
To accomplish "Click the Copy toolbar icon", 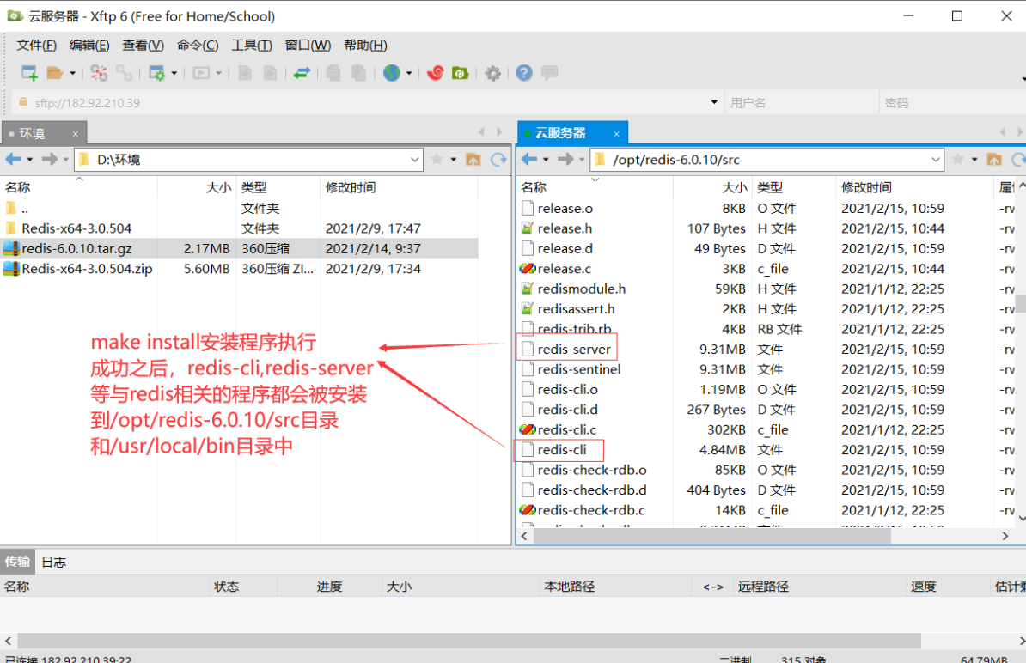I will [x=333, y=73].
